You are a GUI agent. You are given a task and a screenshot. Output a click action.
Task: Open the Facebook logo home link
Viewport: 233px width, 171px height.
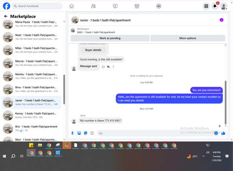pyautogui.click(x=7, y=6)
